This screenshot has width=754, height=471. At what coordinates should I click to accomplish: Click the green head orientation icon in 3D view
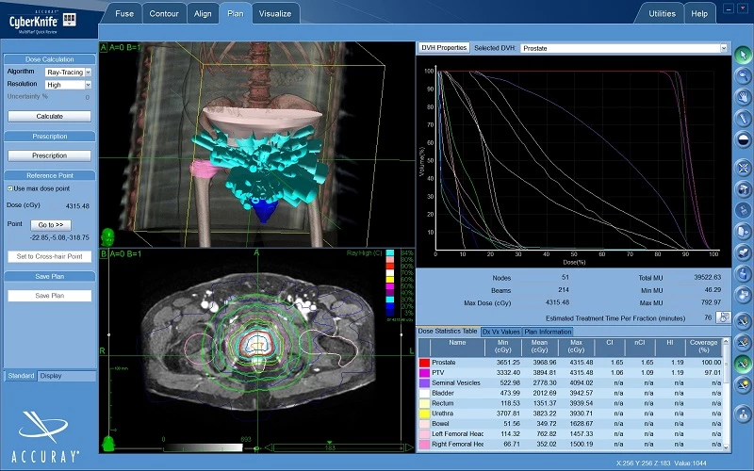click(107, 237)
